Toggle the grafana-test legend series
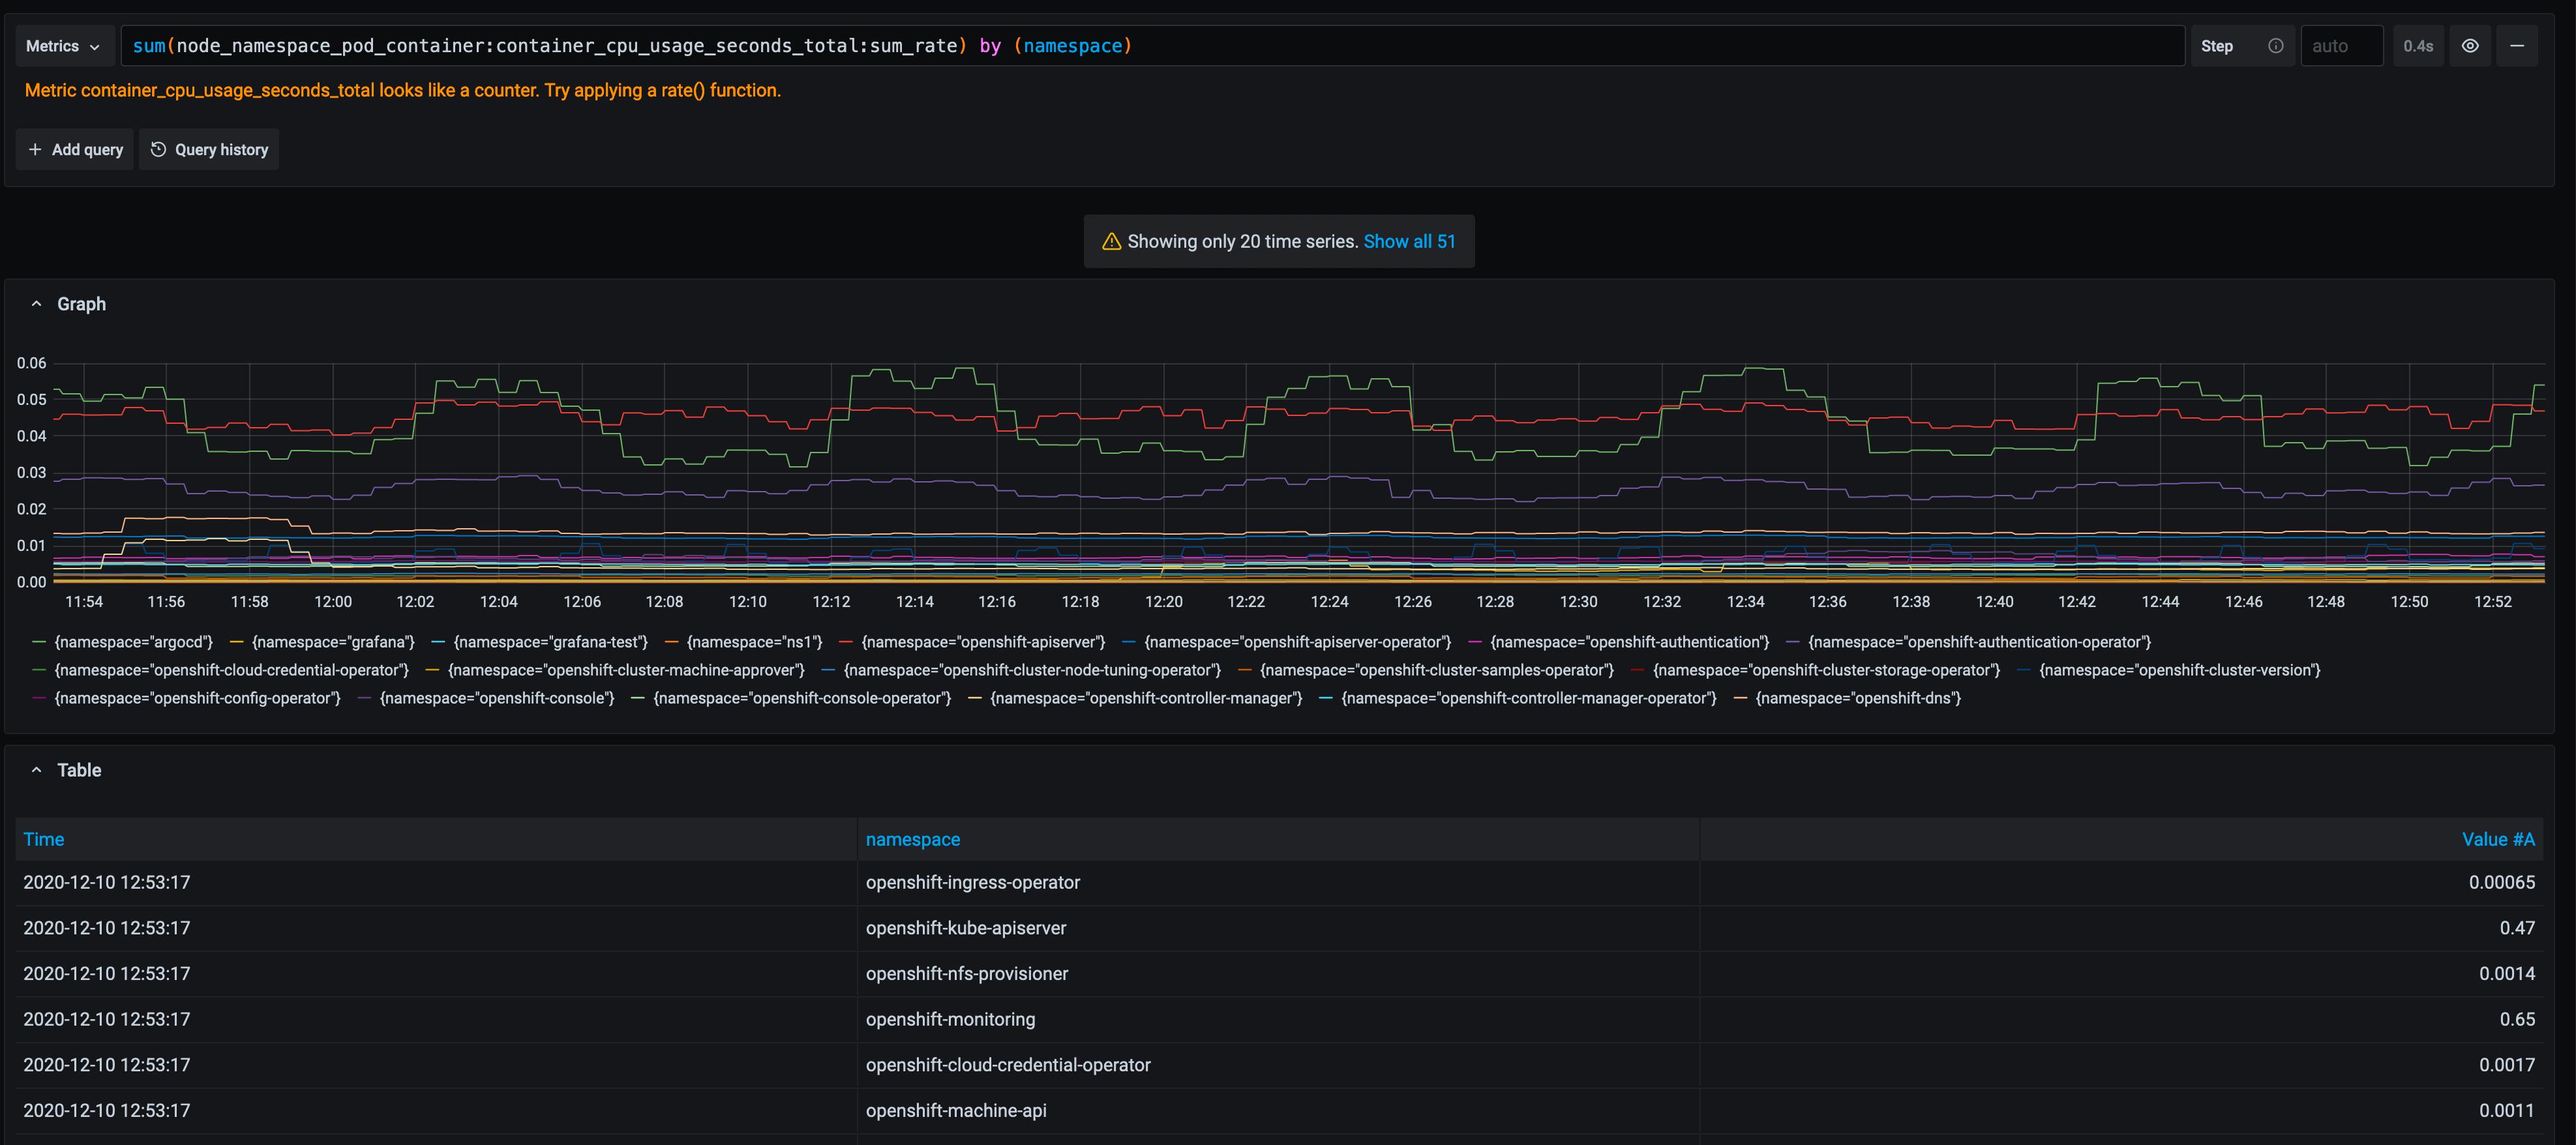This screenshot has width=2576, height=1145. coord(550,642)
